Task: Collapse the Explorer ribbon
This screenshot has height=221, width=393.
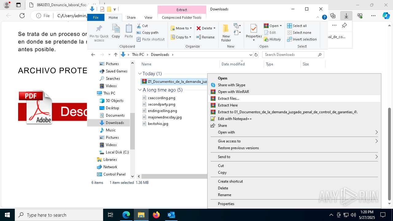Action: click(x=318, y=17)
